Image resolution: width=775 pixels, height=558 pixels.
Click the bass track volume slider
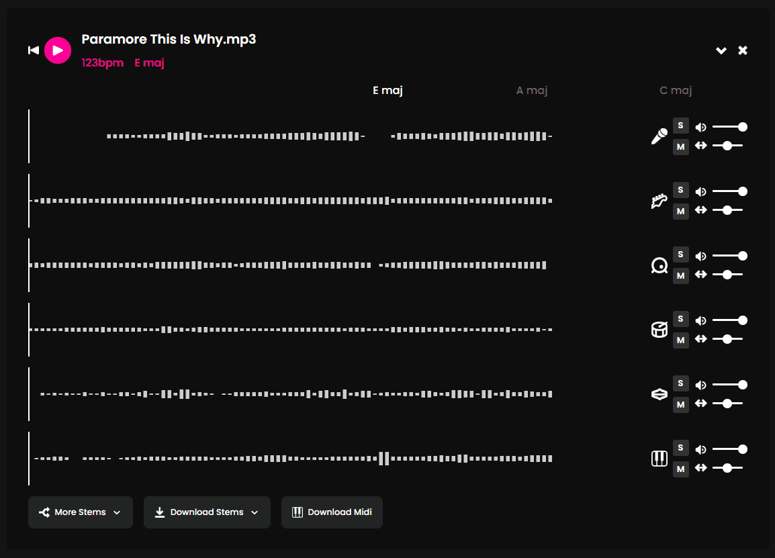[x=728, y=256]
